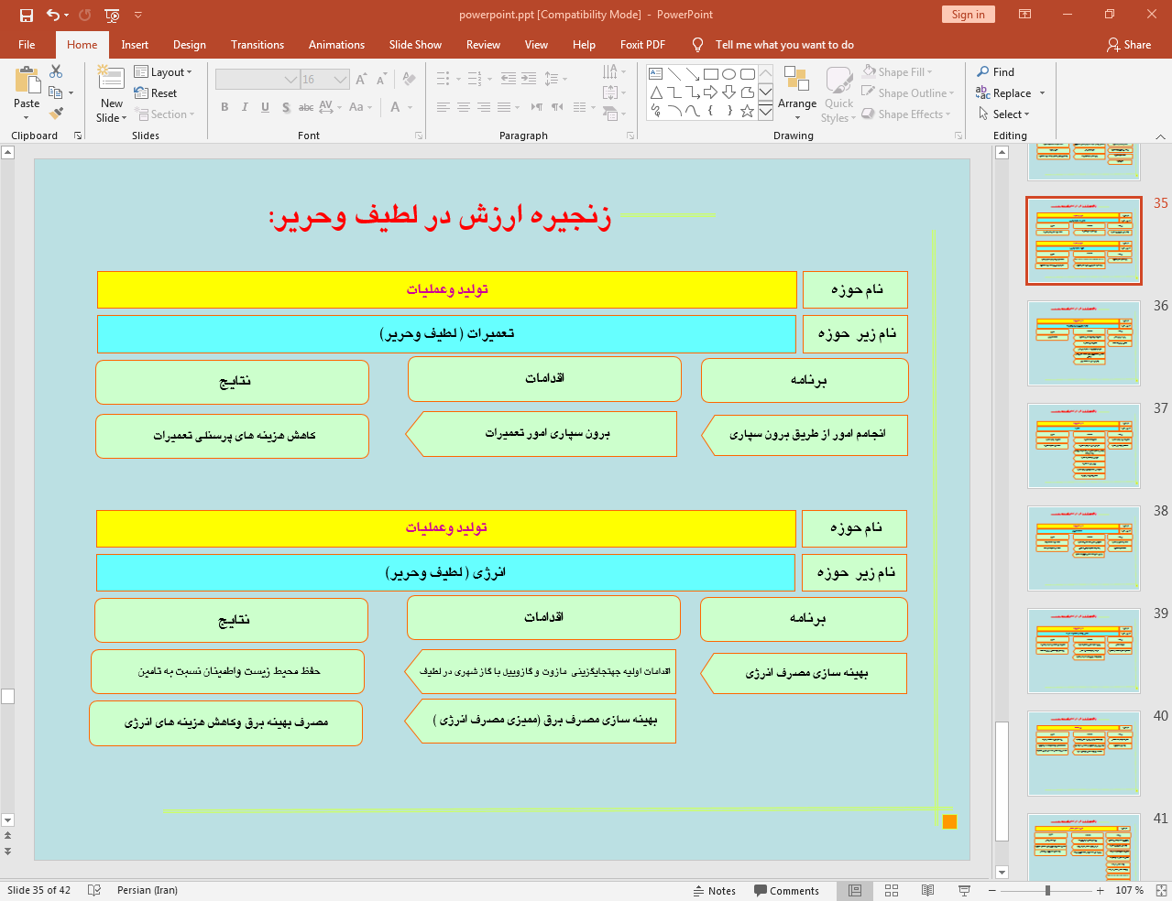This screenshot has width=1172, height=901.
Task: Switch to the Design tab
Action: (190, 44)
